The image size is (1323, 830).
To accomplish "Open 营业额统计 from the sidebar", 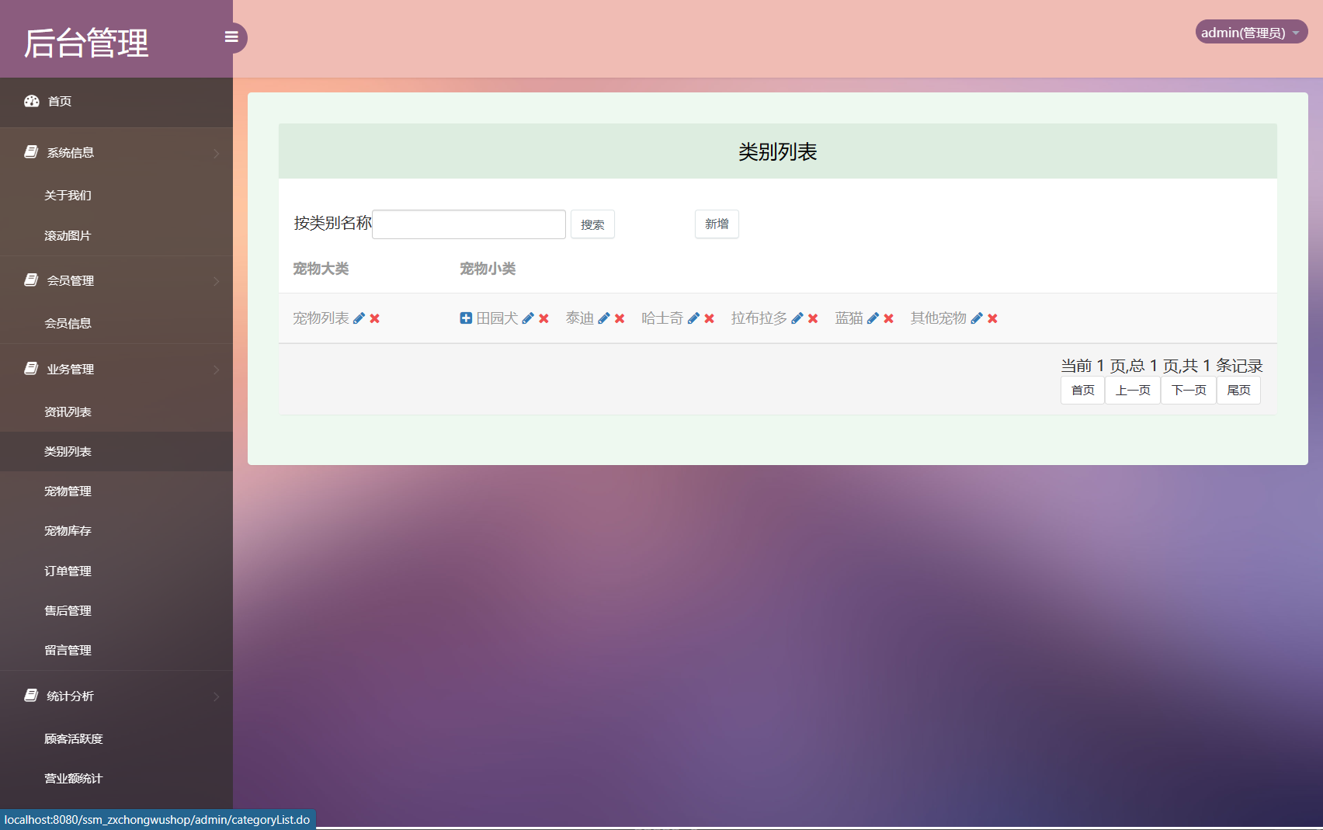I will (x=74, y=778).
